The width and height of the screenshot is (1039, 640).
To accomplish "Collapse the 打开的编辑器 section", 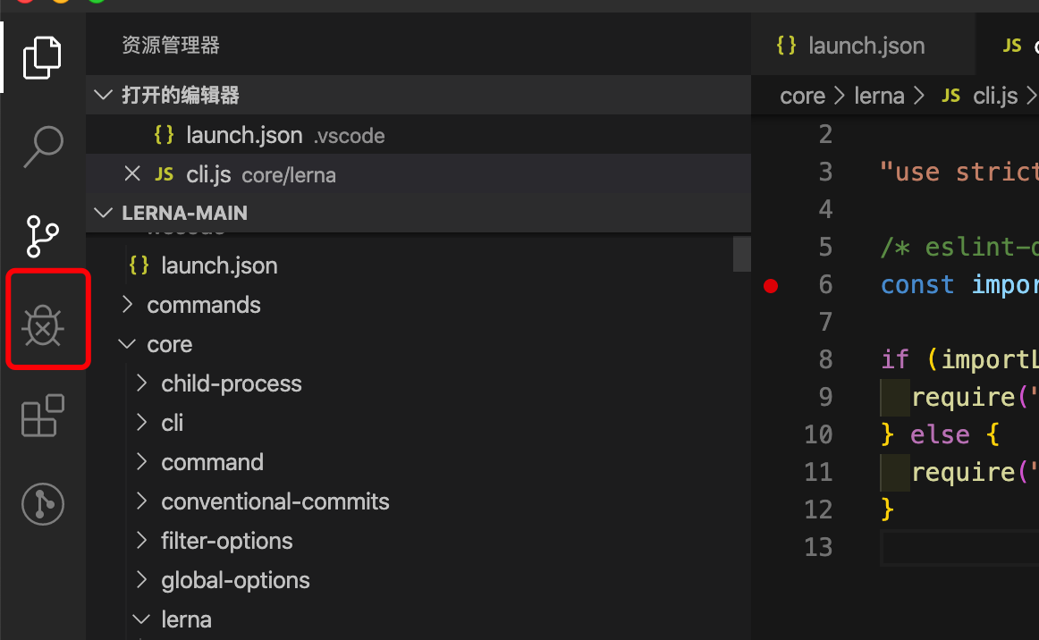I will (x=180, y=96).
